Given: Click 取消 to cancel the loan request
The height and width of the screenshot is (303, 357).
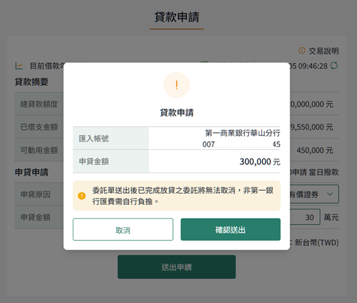Looking at the screenshot, I should [123, 230].
